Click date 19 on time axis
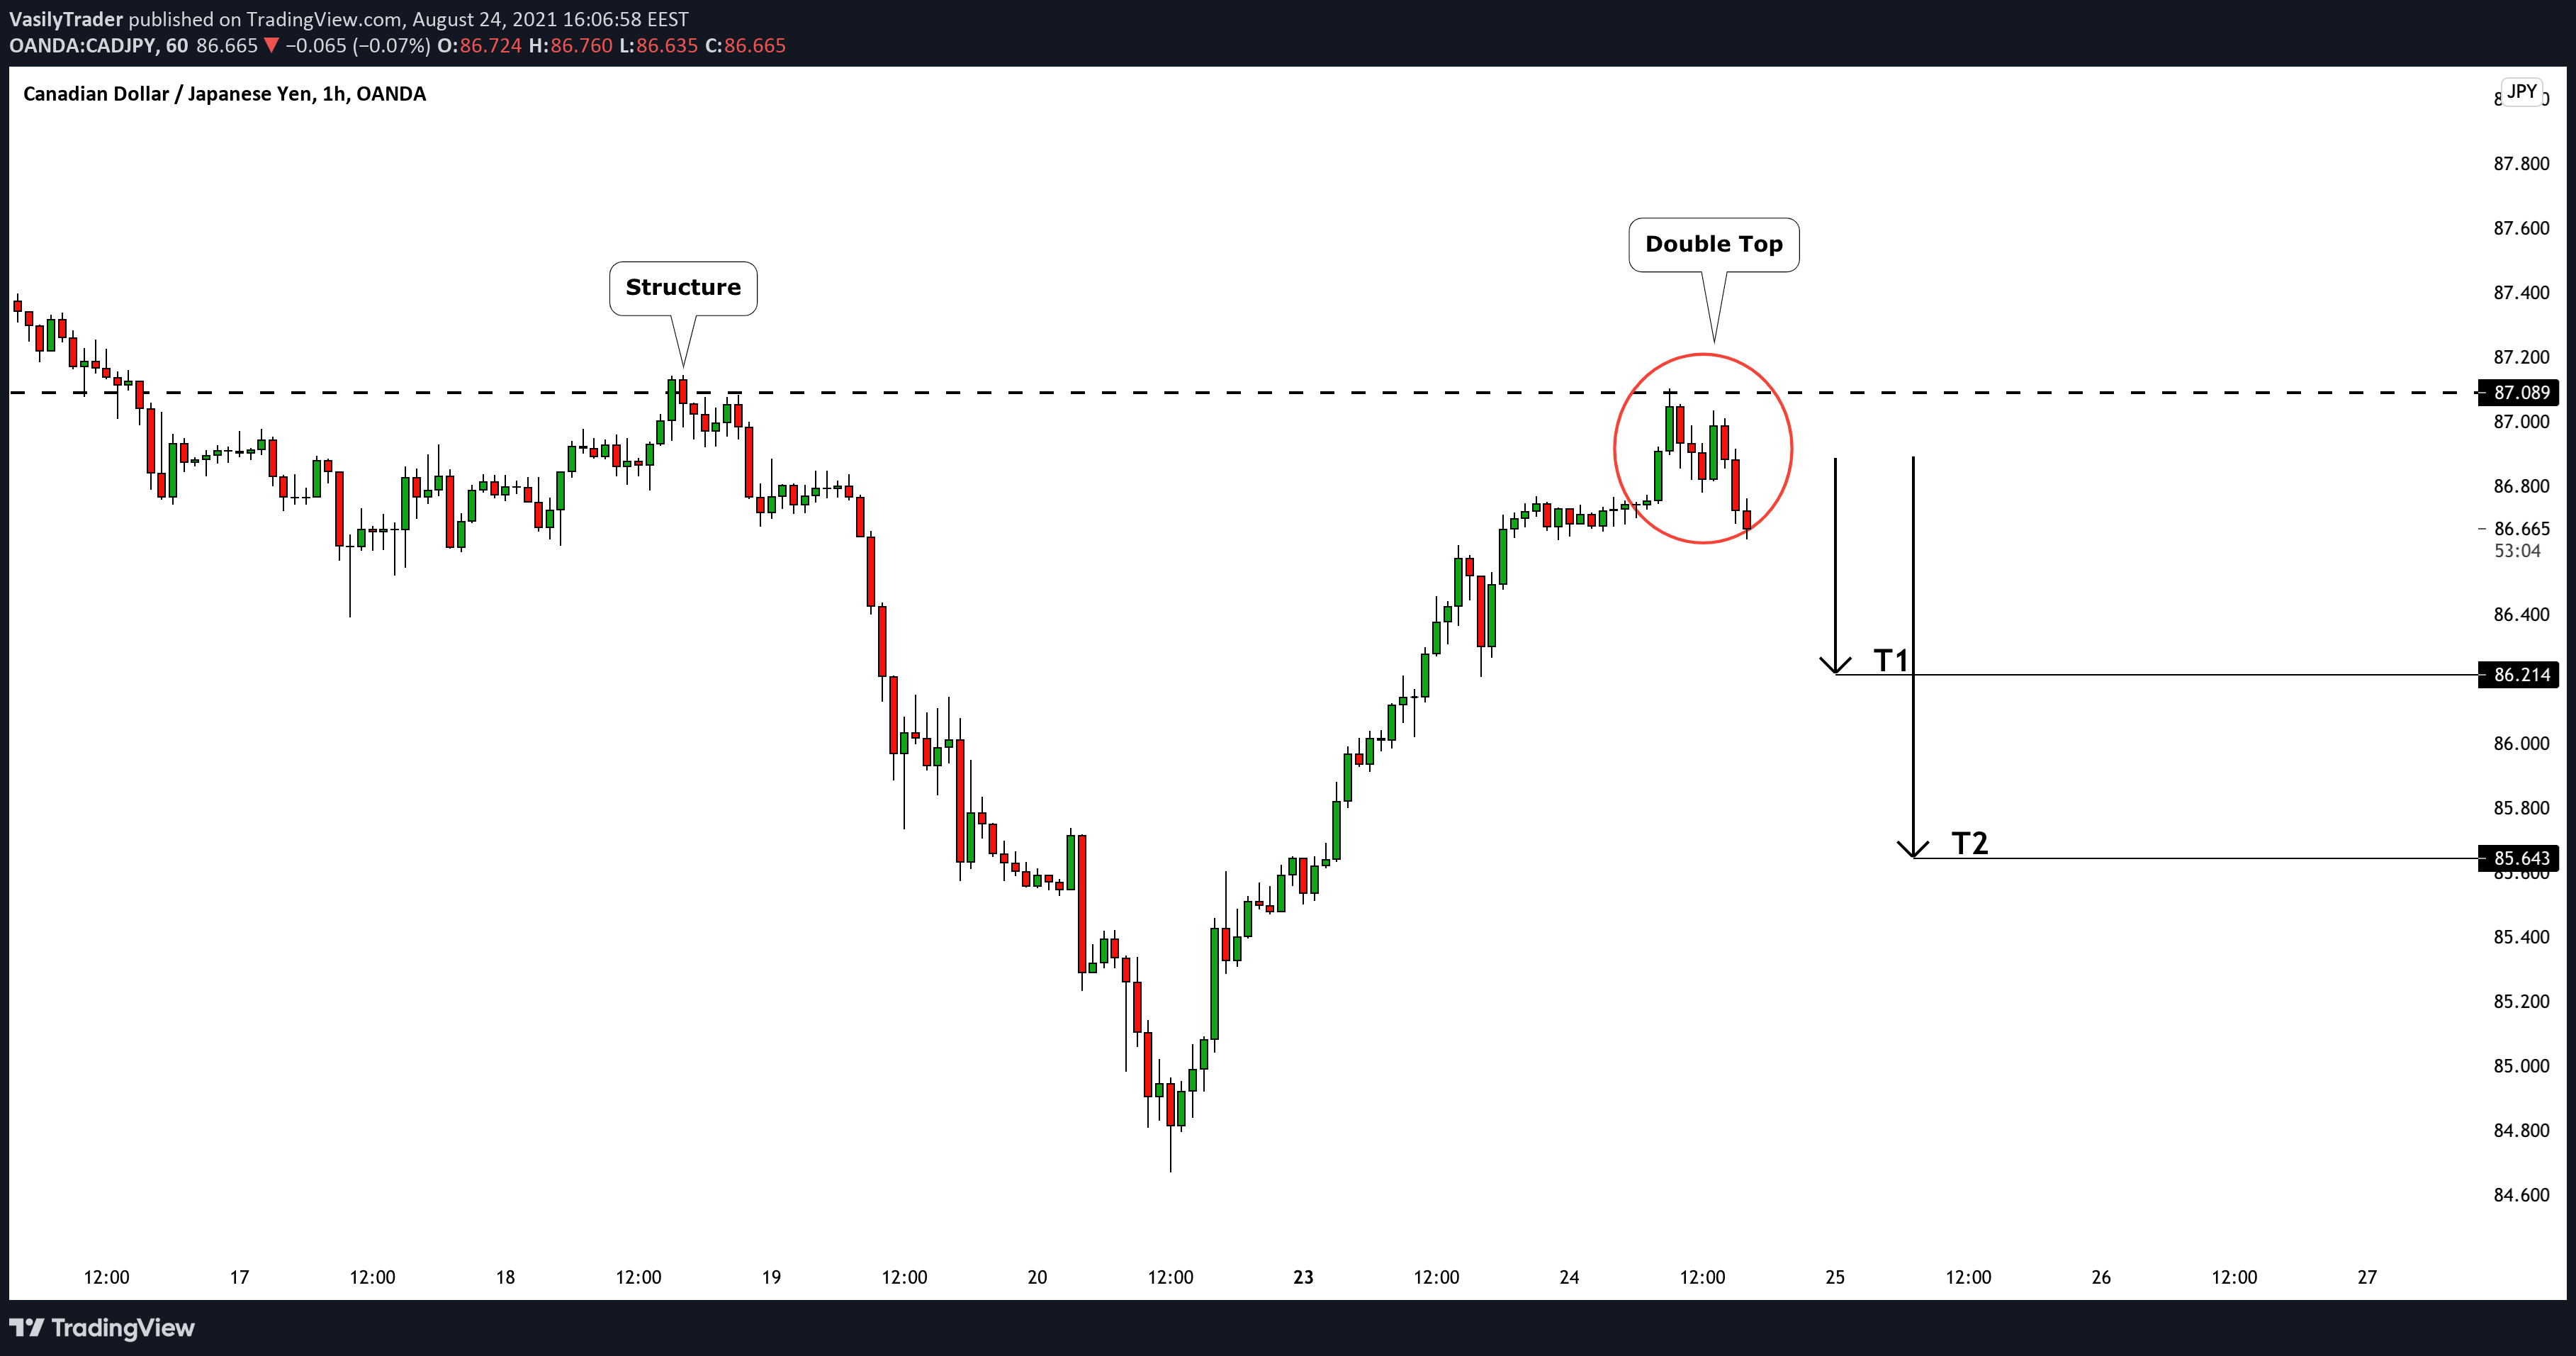The width and height of the screenshot is (2576, 1356). pyautogui.click(x=772, y=1277)
